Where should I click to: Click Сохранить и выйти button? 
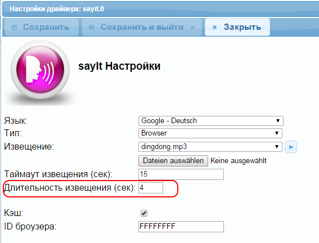[142, 27]
